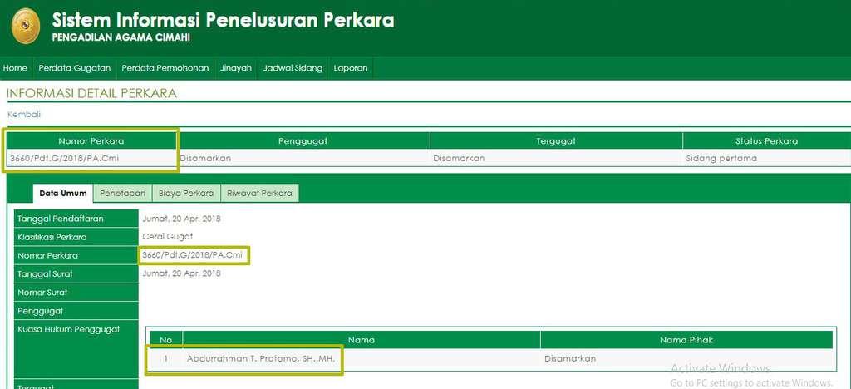Click the Nama Pihak column header
The height and width of the screenshot is (389, 851).
click(686, 340)
